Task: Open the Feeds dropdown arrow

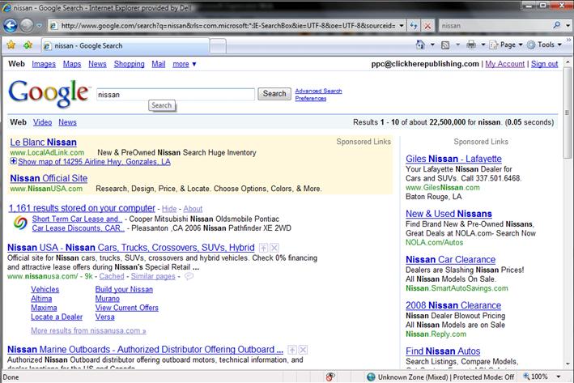Action: pos(457,45)
